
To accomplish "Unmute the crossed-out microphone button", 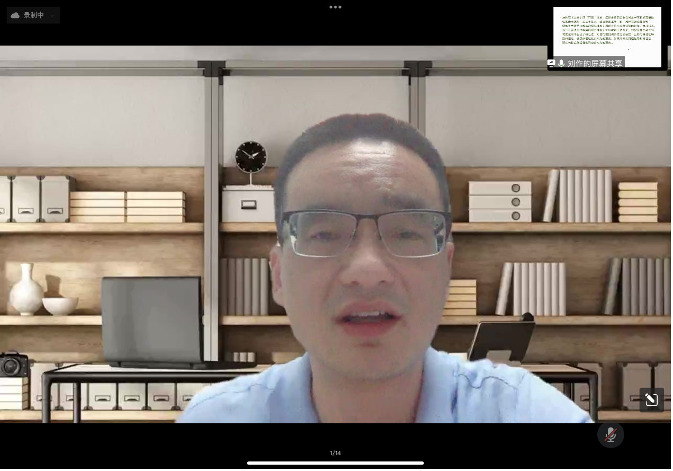I will click(x=611, y=435).
